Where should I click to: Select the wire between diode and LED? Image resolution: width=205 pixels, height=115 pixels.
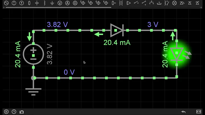point(150,30)
